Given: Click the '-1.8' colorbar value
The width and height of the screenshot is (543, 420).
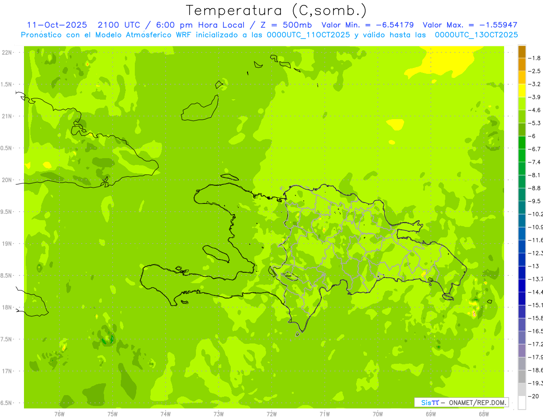Looking at the screenshot, I should pos(535,58).
